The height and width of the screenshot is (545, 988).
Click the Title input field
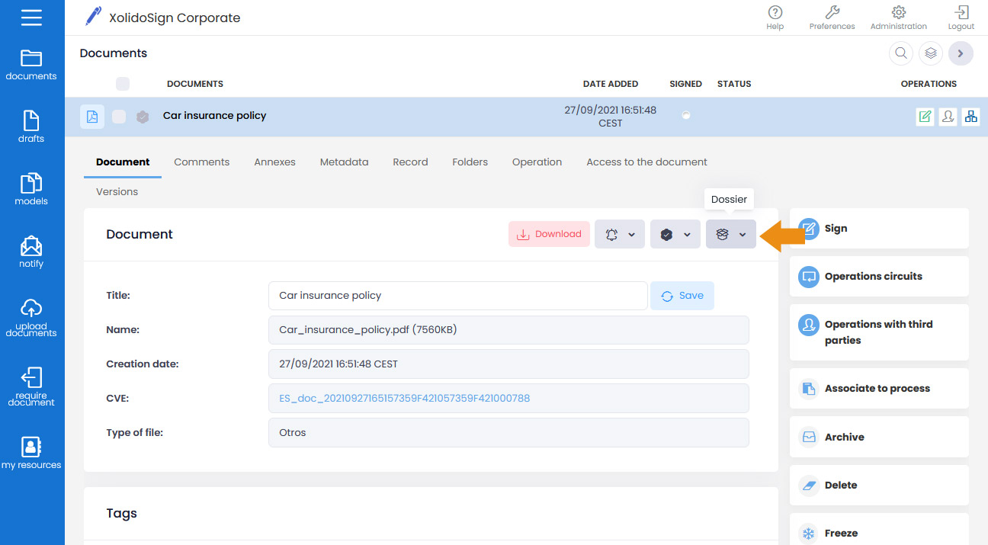[x=457, y=296]
